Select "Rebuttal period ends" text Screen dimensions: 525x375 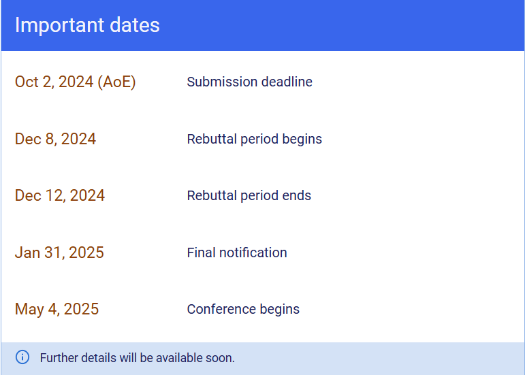click(x=249, y=196)
